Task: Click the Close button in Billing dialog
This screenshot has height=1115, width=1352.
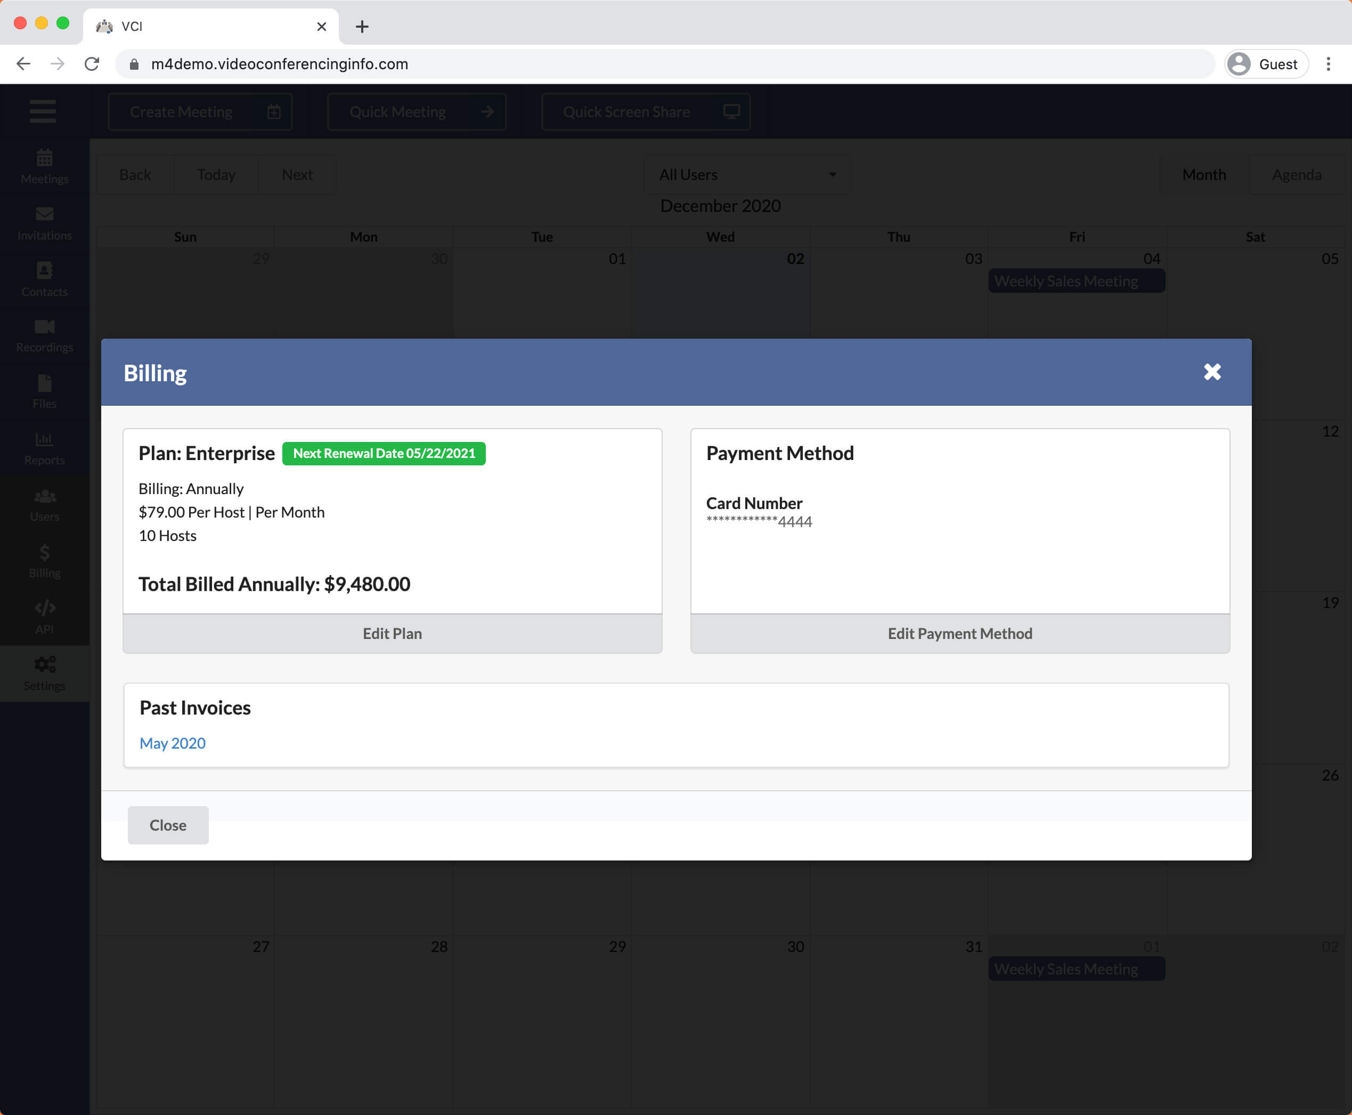Action: [x=168, y=825]
